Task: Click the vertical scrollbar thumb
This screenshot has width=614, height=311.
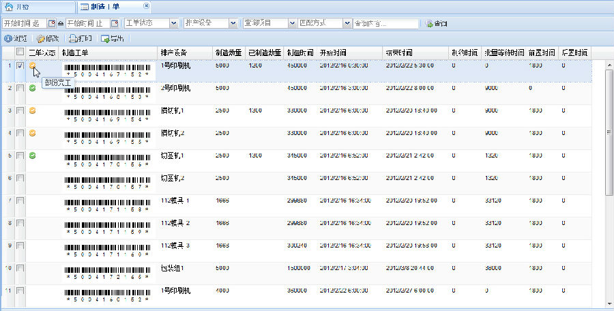Action: pos(609,132)
